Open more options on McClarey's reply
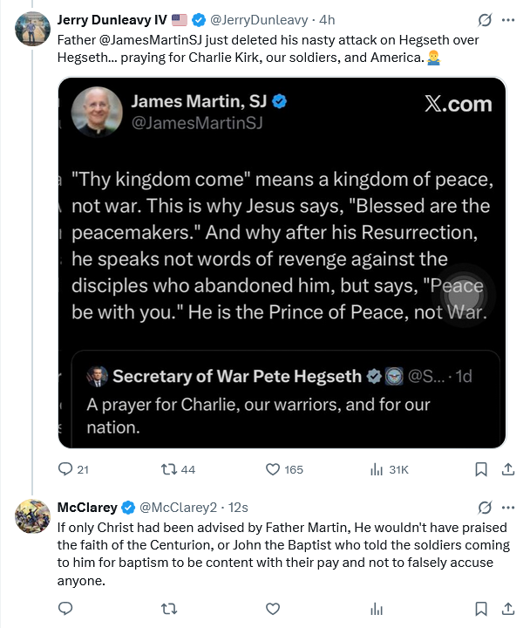 click(508, 508)
